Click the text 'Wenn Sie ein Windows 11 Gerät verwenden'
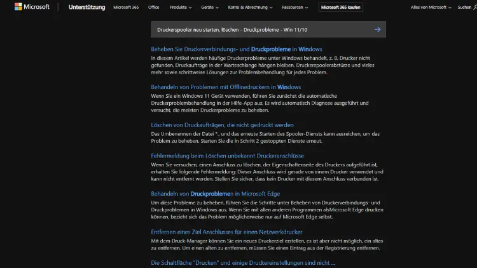Viewport: 477px width, 268px height. coord(201,96)
